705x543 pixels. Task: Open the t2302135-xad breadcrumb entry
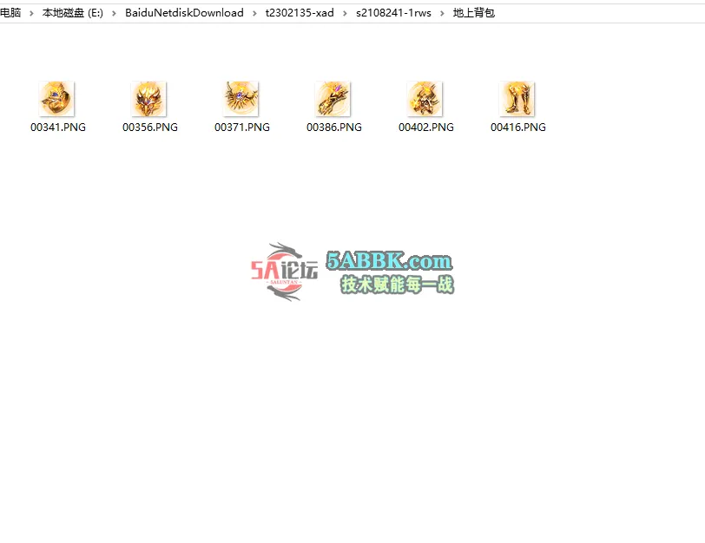[x=300, y=13]
